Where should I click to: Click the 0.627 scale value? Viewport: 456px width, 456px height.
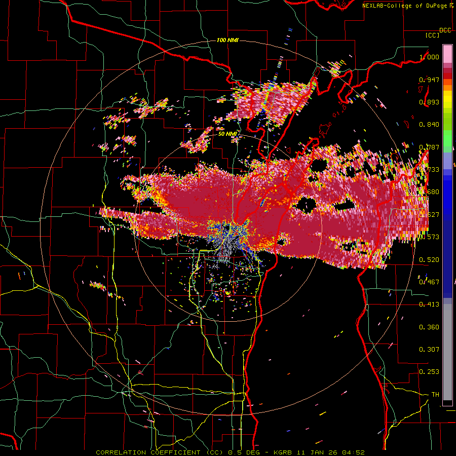pos(429,214)
